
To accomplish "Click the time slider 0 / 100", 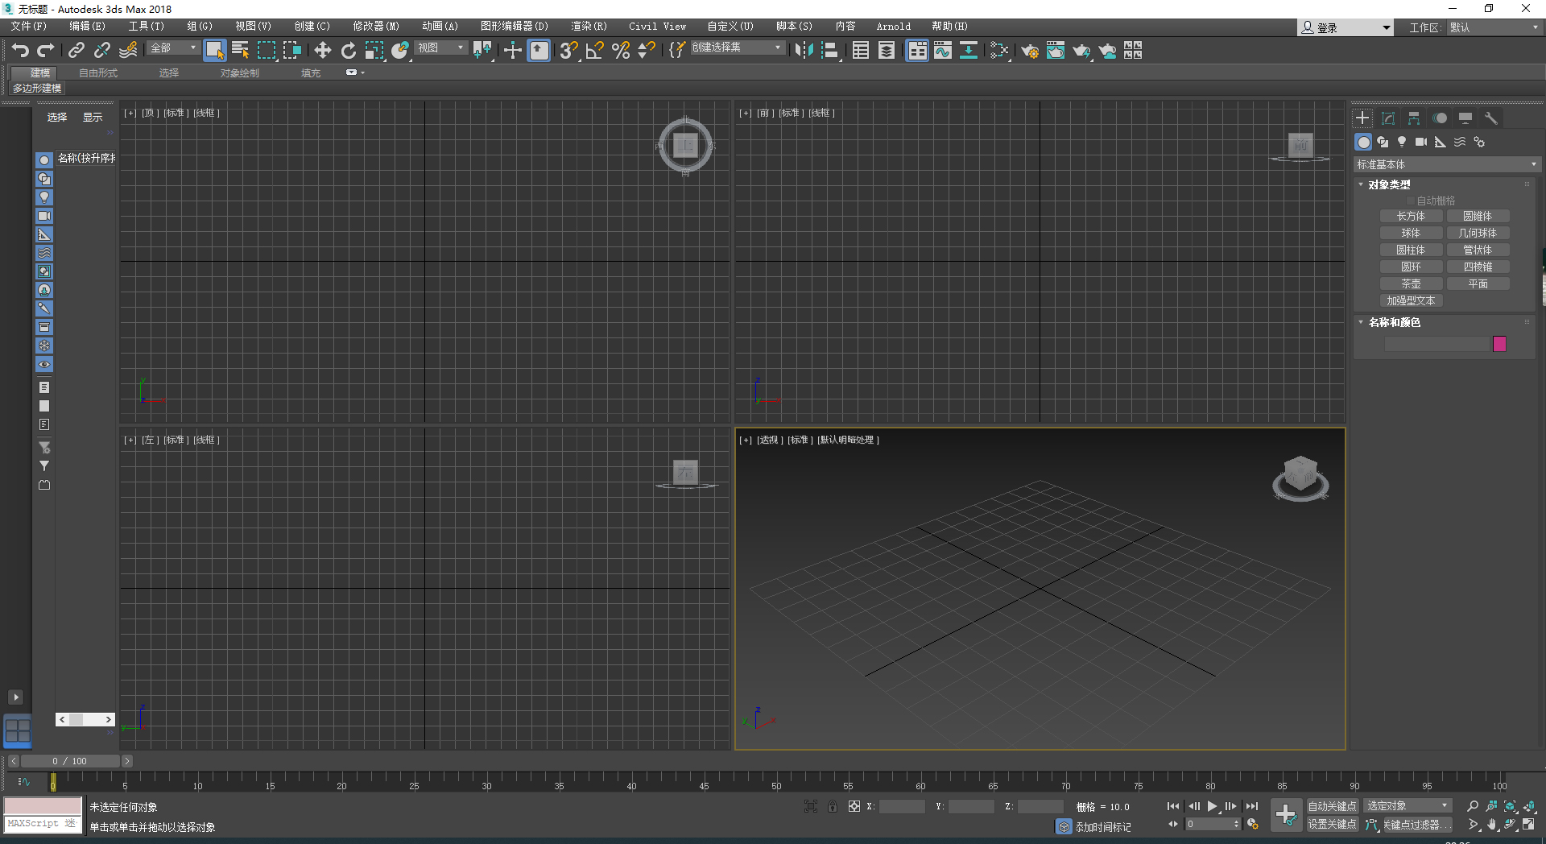I will coord(70,761).
